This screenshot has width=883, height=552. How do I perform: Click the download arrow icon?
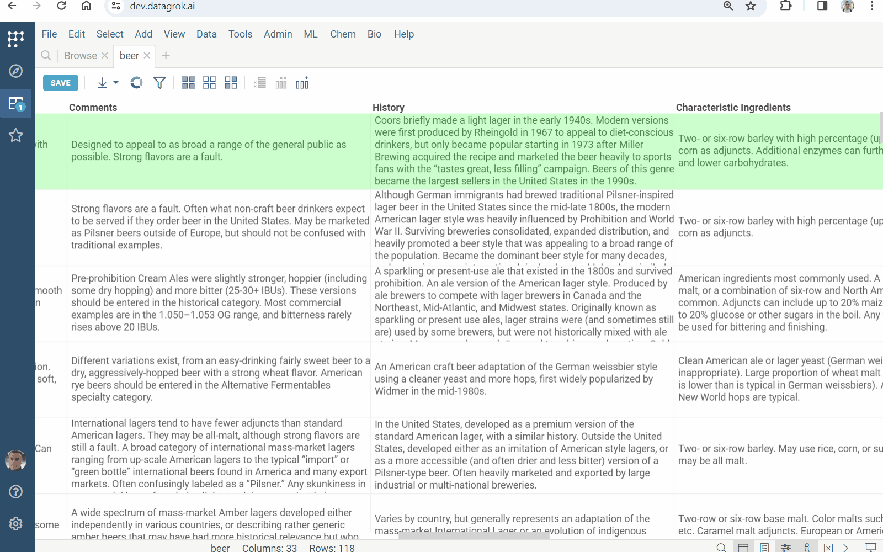click(x=102, y=83)
